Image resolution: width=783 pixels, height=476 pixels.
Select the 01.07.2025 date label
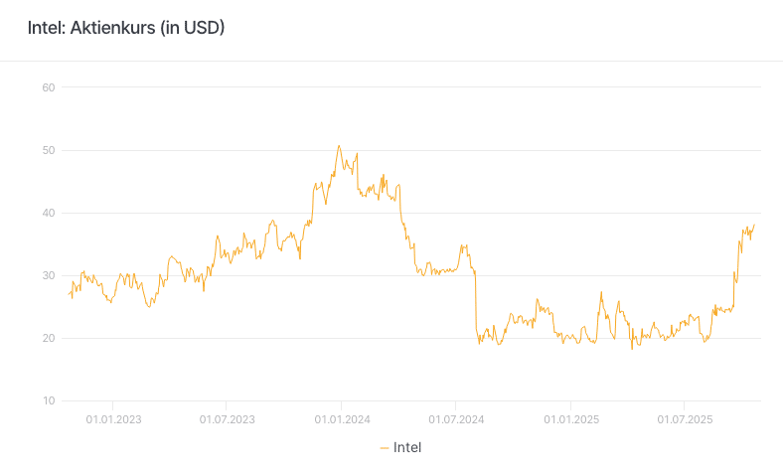tap(685, 419)
